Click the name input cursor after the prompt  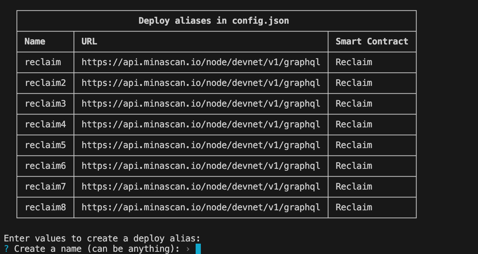198,249
